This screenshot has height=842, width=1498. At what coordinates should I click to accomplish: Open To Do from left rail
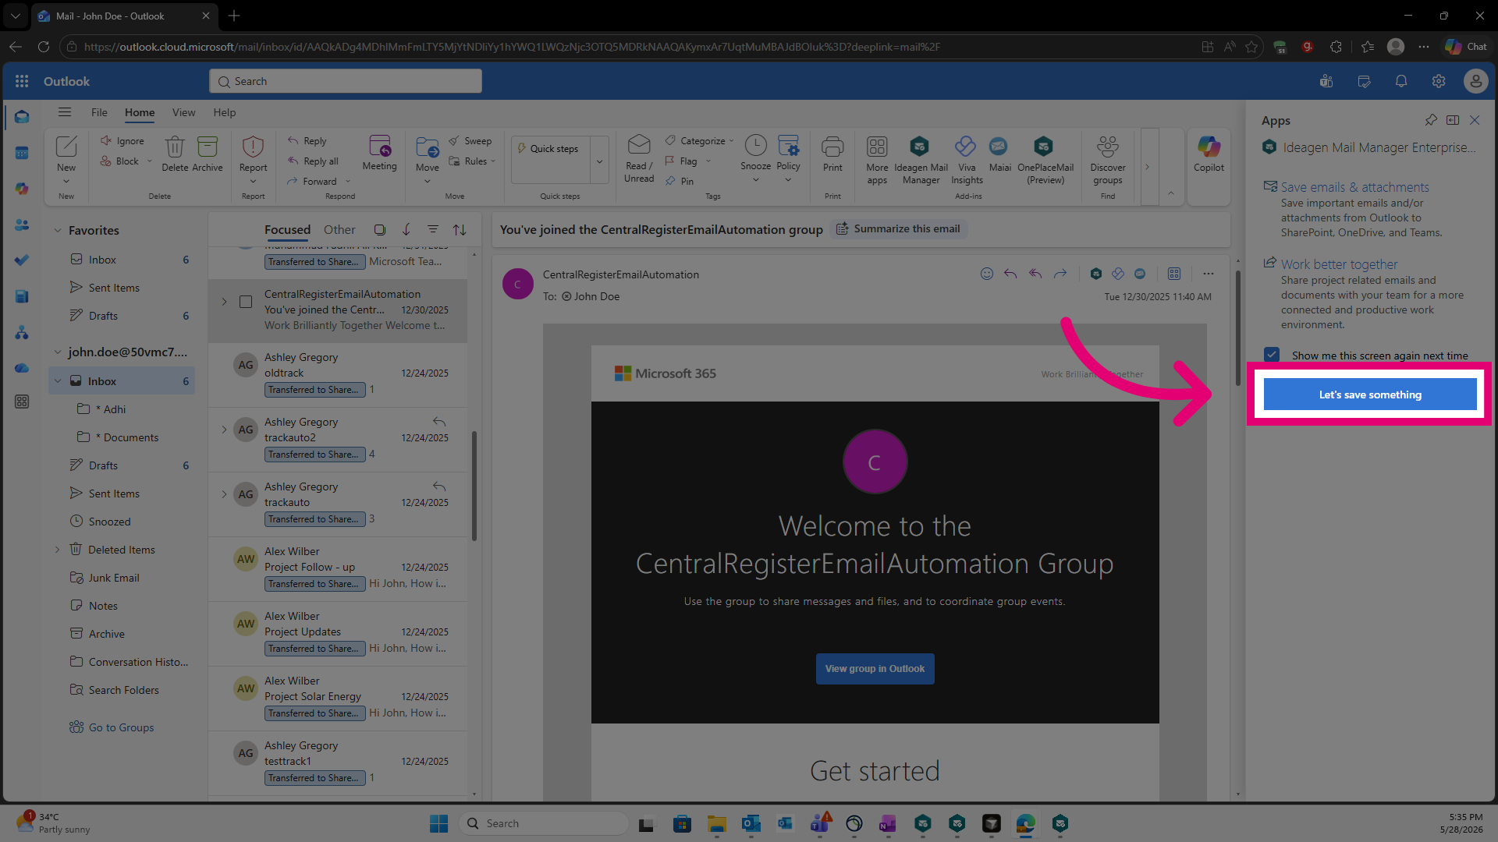point(22,260)
